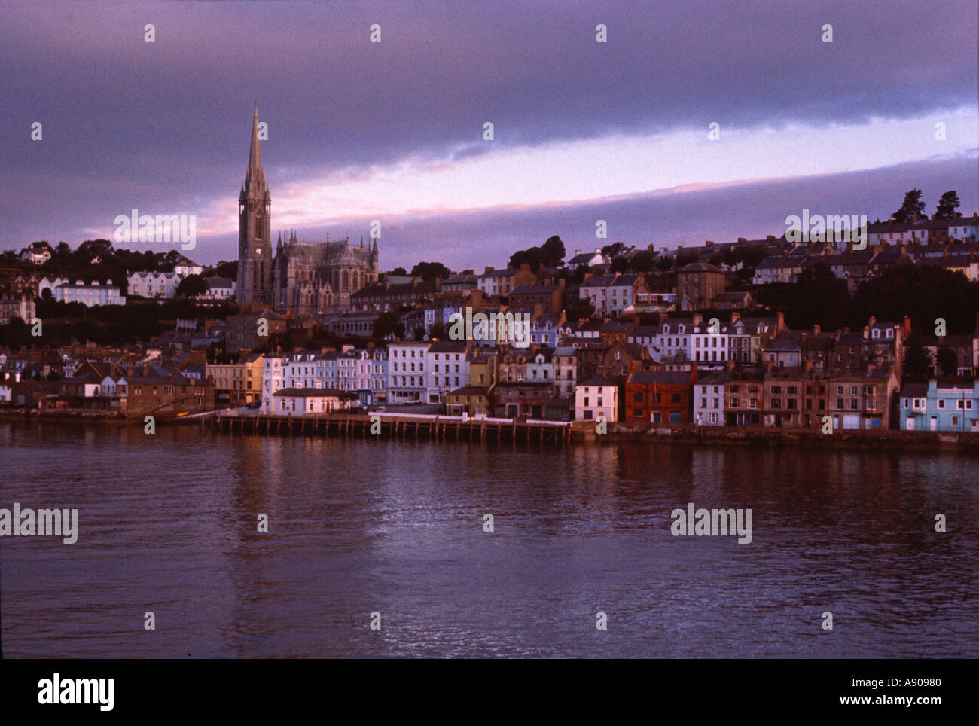Click the www.alamy.com text
The width and height of the screenshot is (979, 726).
coord(894,701)
